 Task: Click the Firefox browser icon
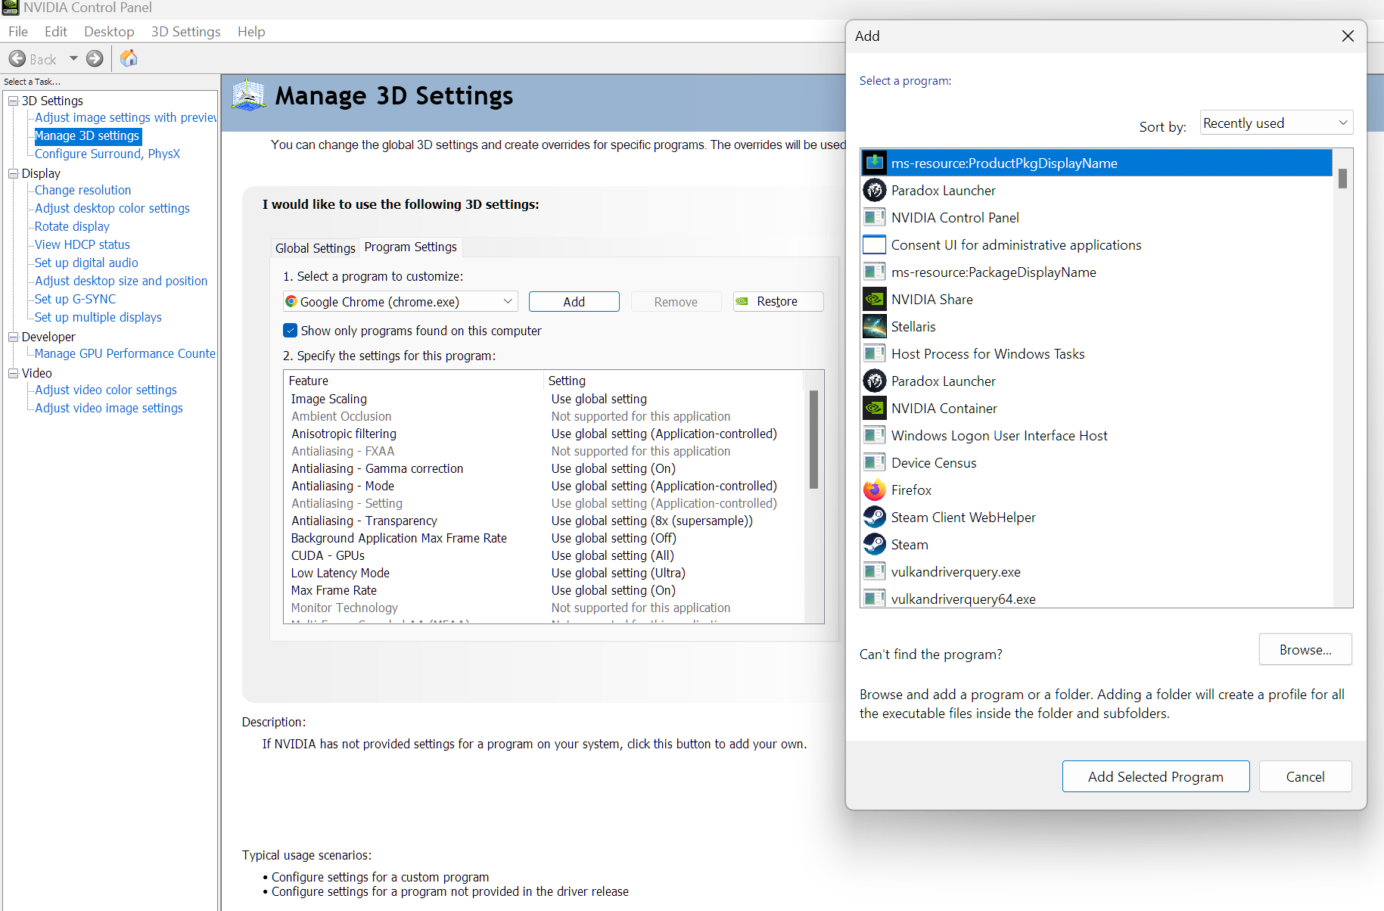coord(875,490)
